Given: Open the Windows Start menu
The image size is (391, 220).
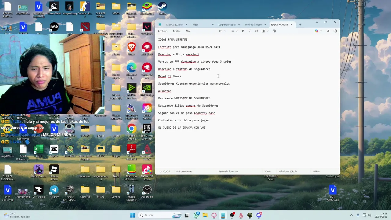Looking at the screenshot, I should pyautogui.click(x=132, y=215).
